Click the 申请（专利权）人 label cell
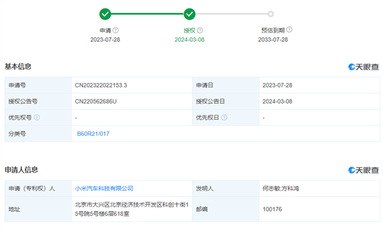The width and height of the screenshot is (383, 231). click(x=38, y=188)
